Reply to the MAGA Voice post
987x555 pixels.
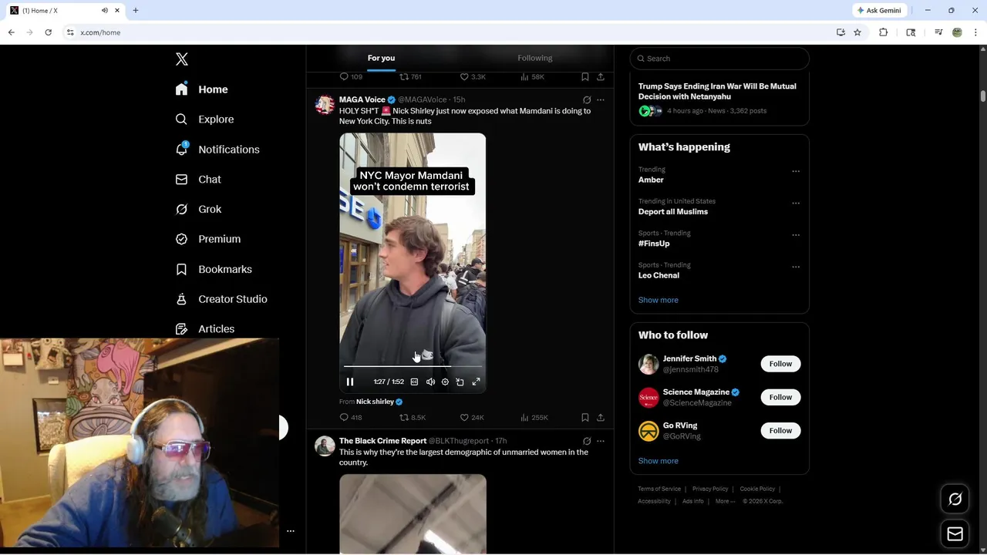351,418
